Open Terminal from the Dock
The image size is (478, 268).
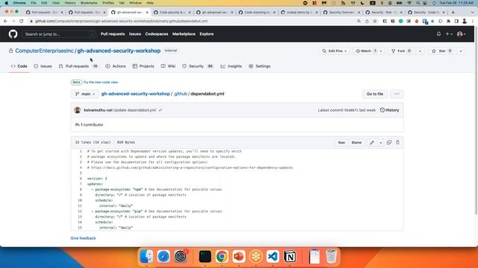205,256
